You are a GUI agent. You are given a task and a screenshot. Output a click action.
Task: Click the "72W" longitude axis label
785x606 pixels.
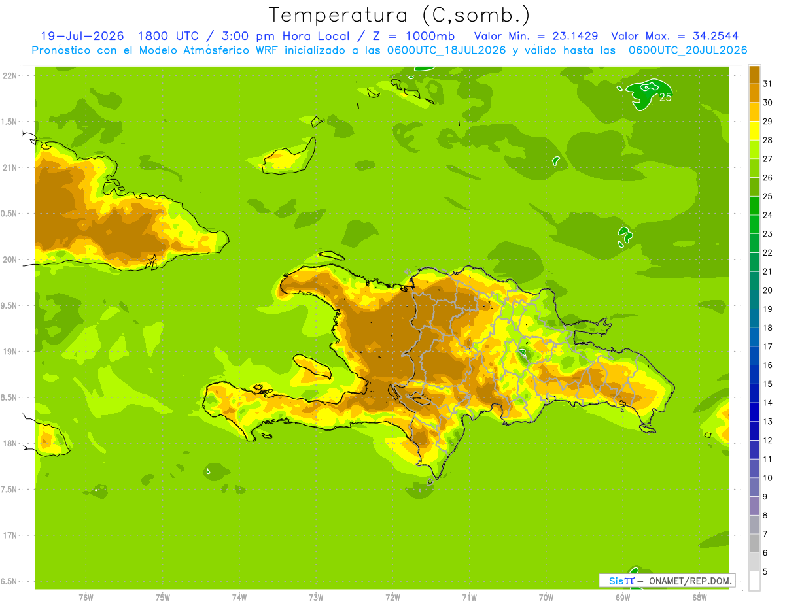pyautogui.click(x=392, y=598)
